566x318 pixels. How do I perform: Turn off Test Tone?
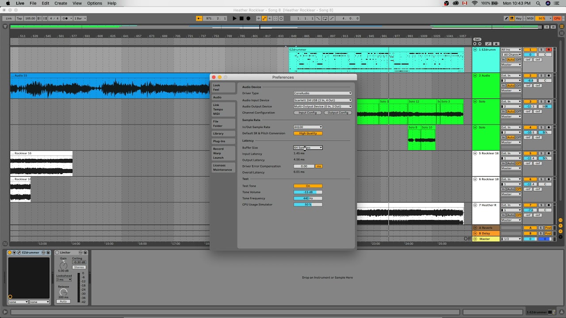pyautogui.click(x=308, y=186)
